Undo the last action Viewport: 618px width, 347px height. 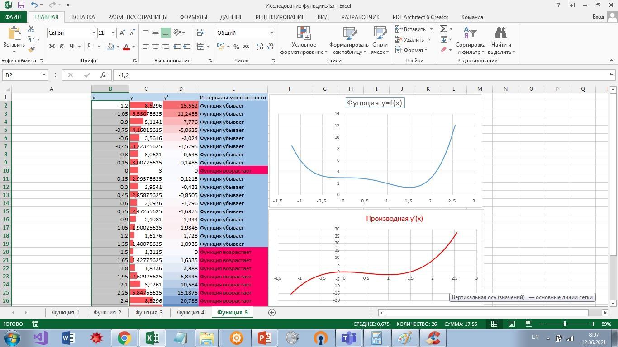point(35,5)
